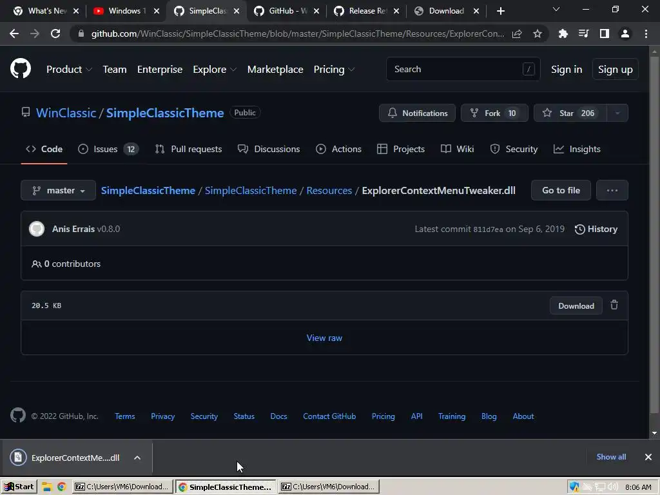Switch to the Issues tab
The height and width of the screenshot is (495, 660).
108,149
